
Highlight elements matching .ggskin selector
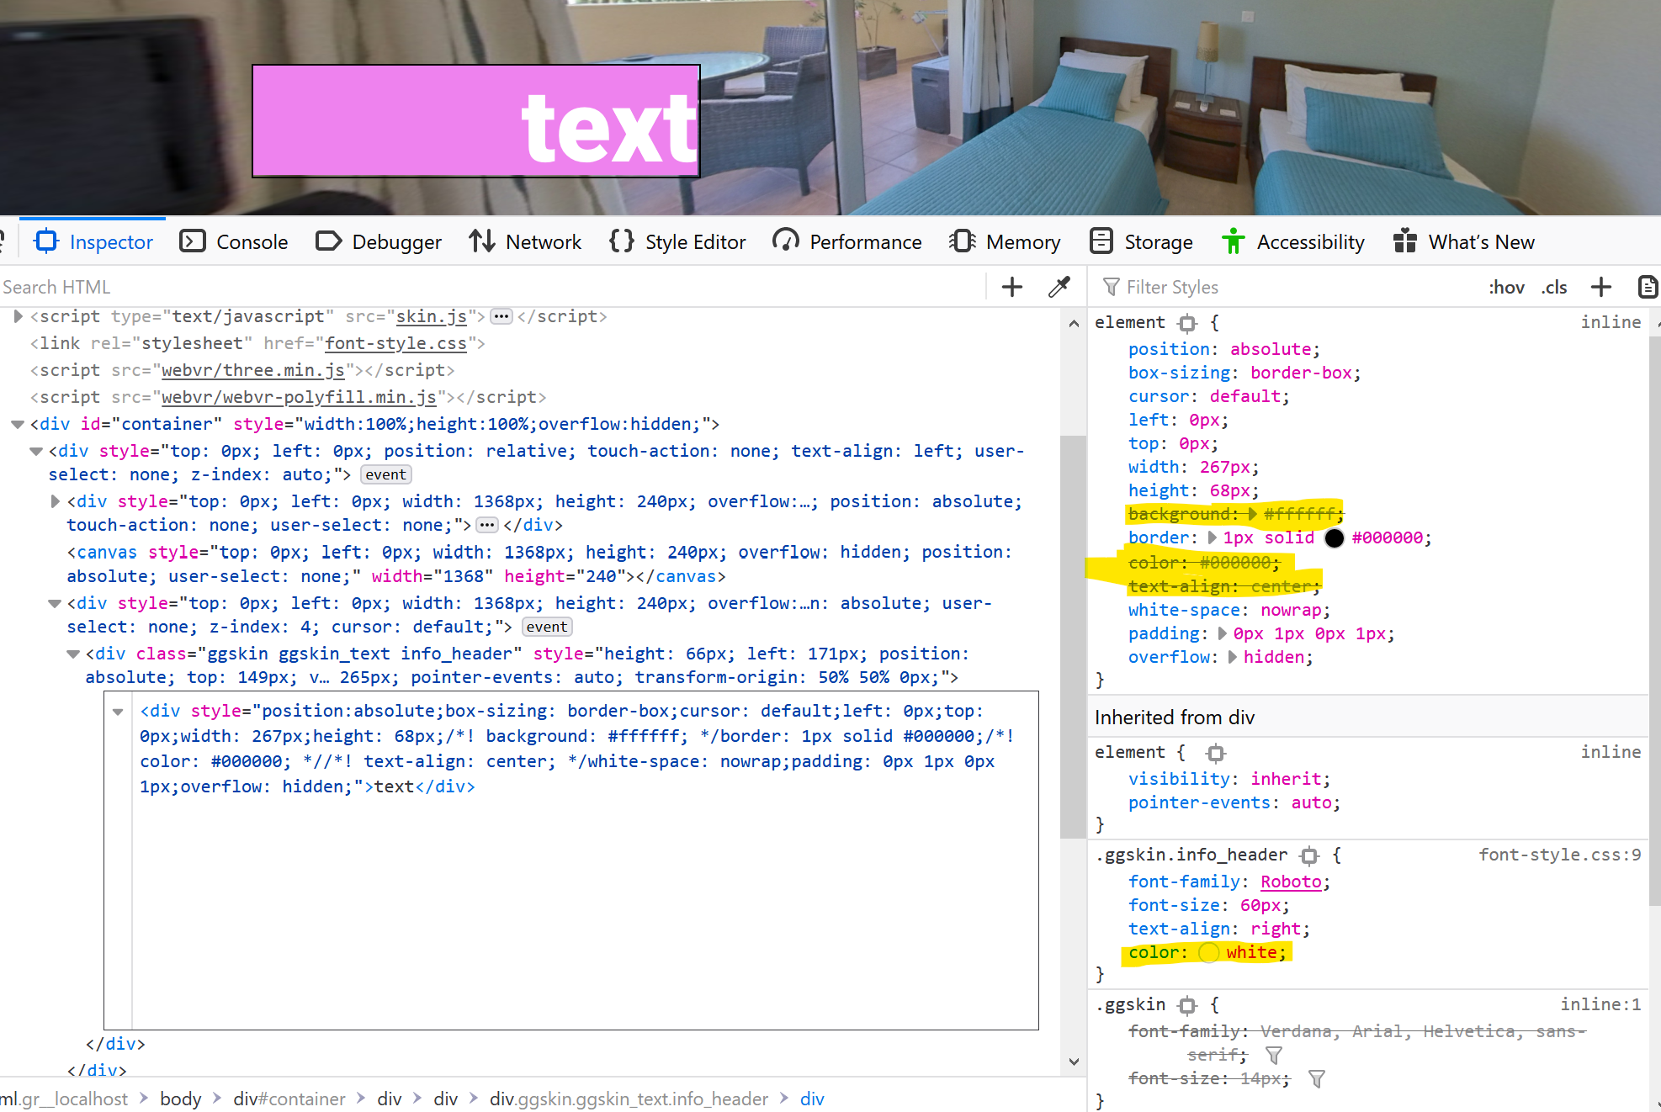point(1187,1005)
